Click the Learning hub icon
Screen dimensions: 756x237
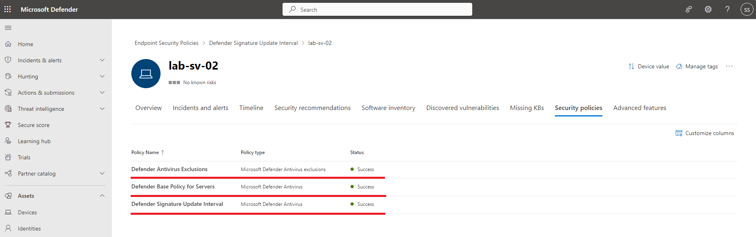point(8,141)
